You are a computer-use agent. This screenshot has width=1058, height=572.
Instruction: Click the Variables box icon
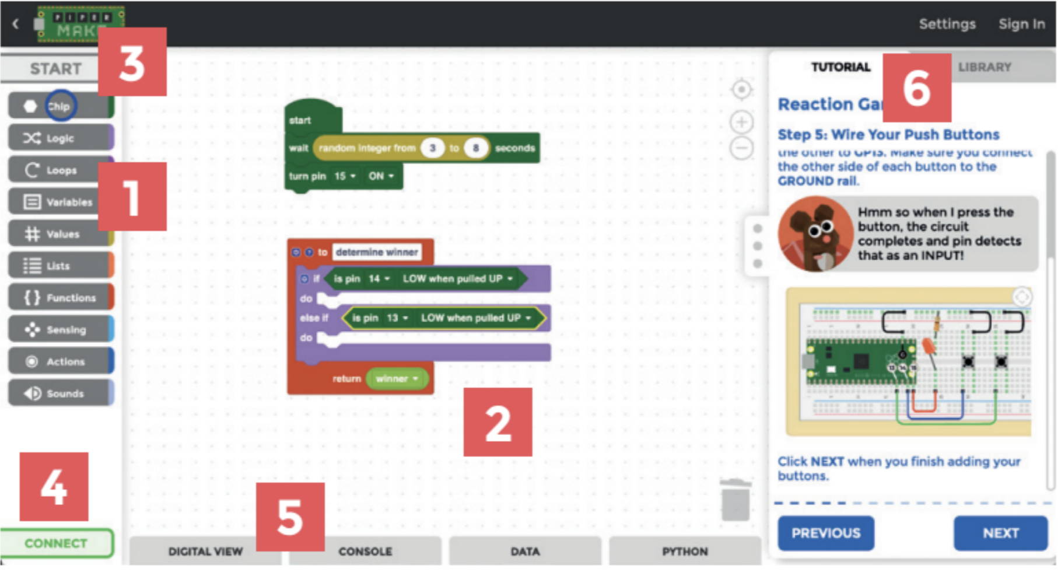coord(31,202)
